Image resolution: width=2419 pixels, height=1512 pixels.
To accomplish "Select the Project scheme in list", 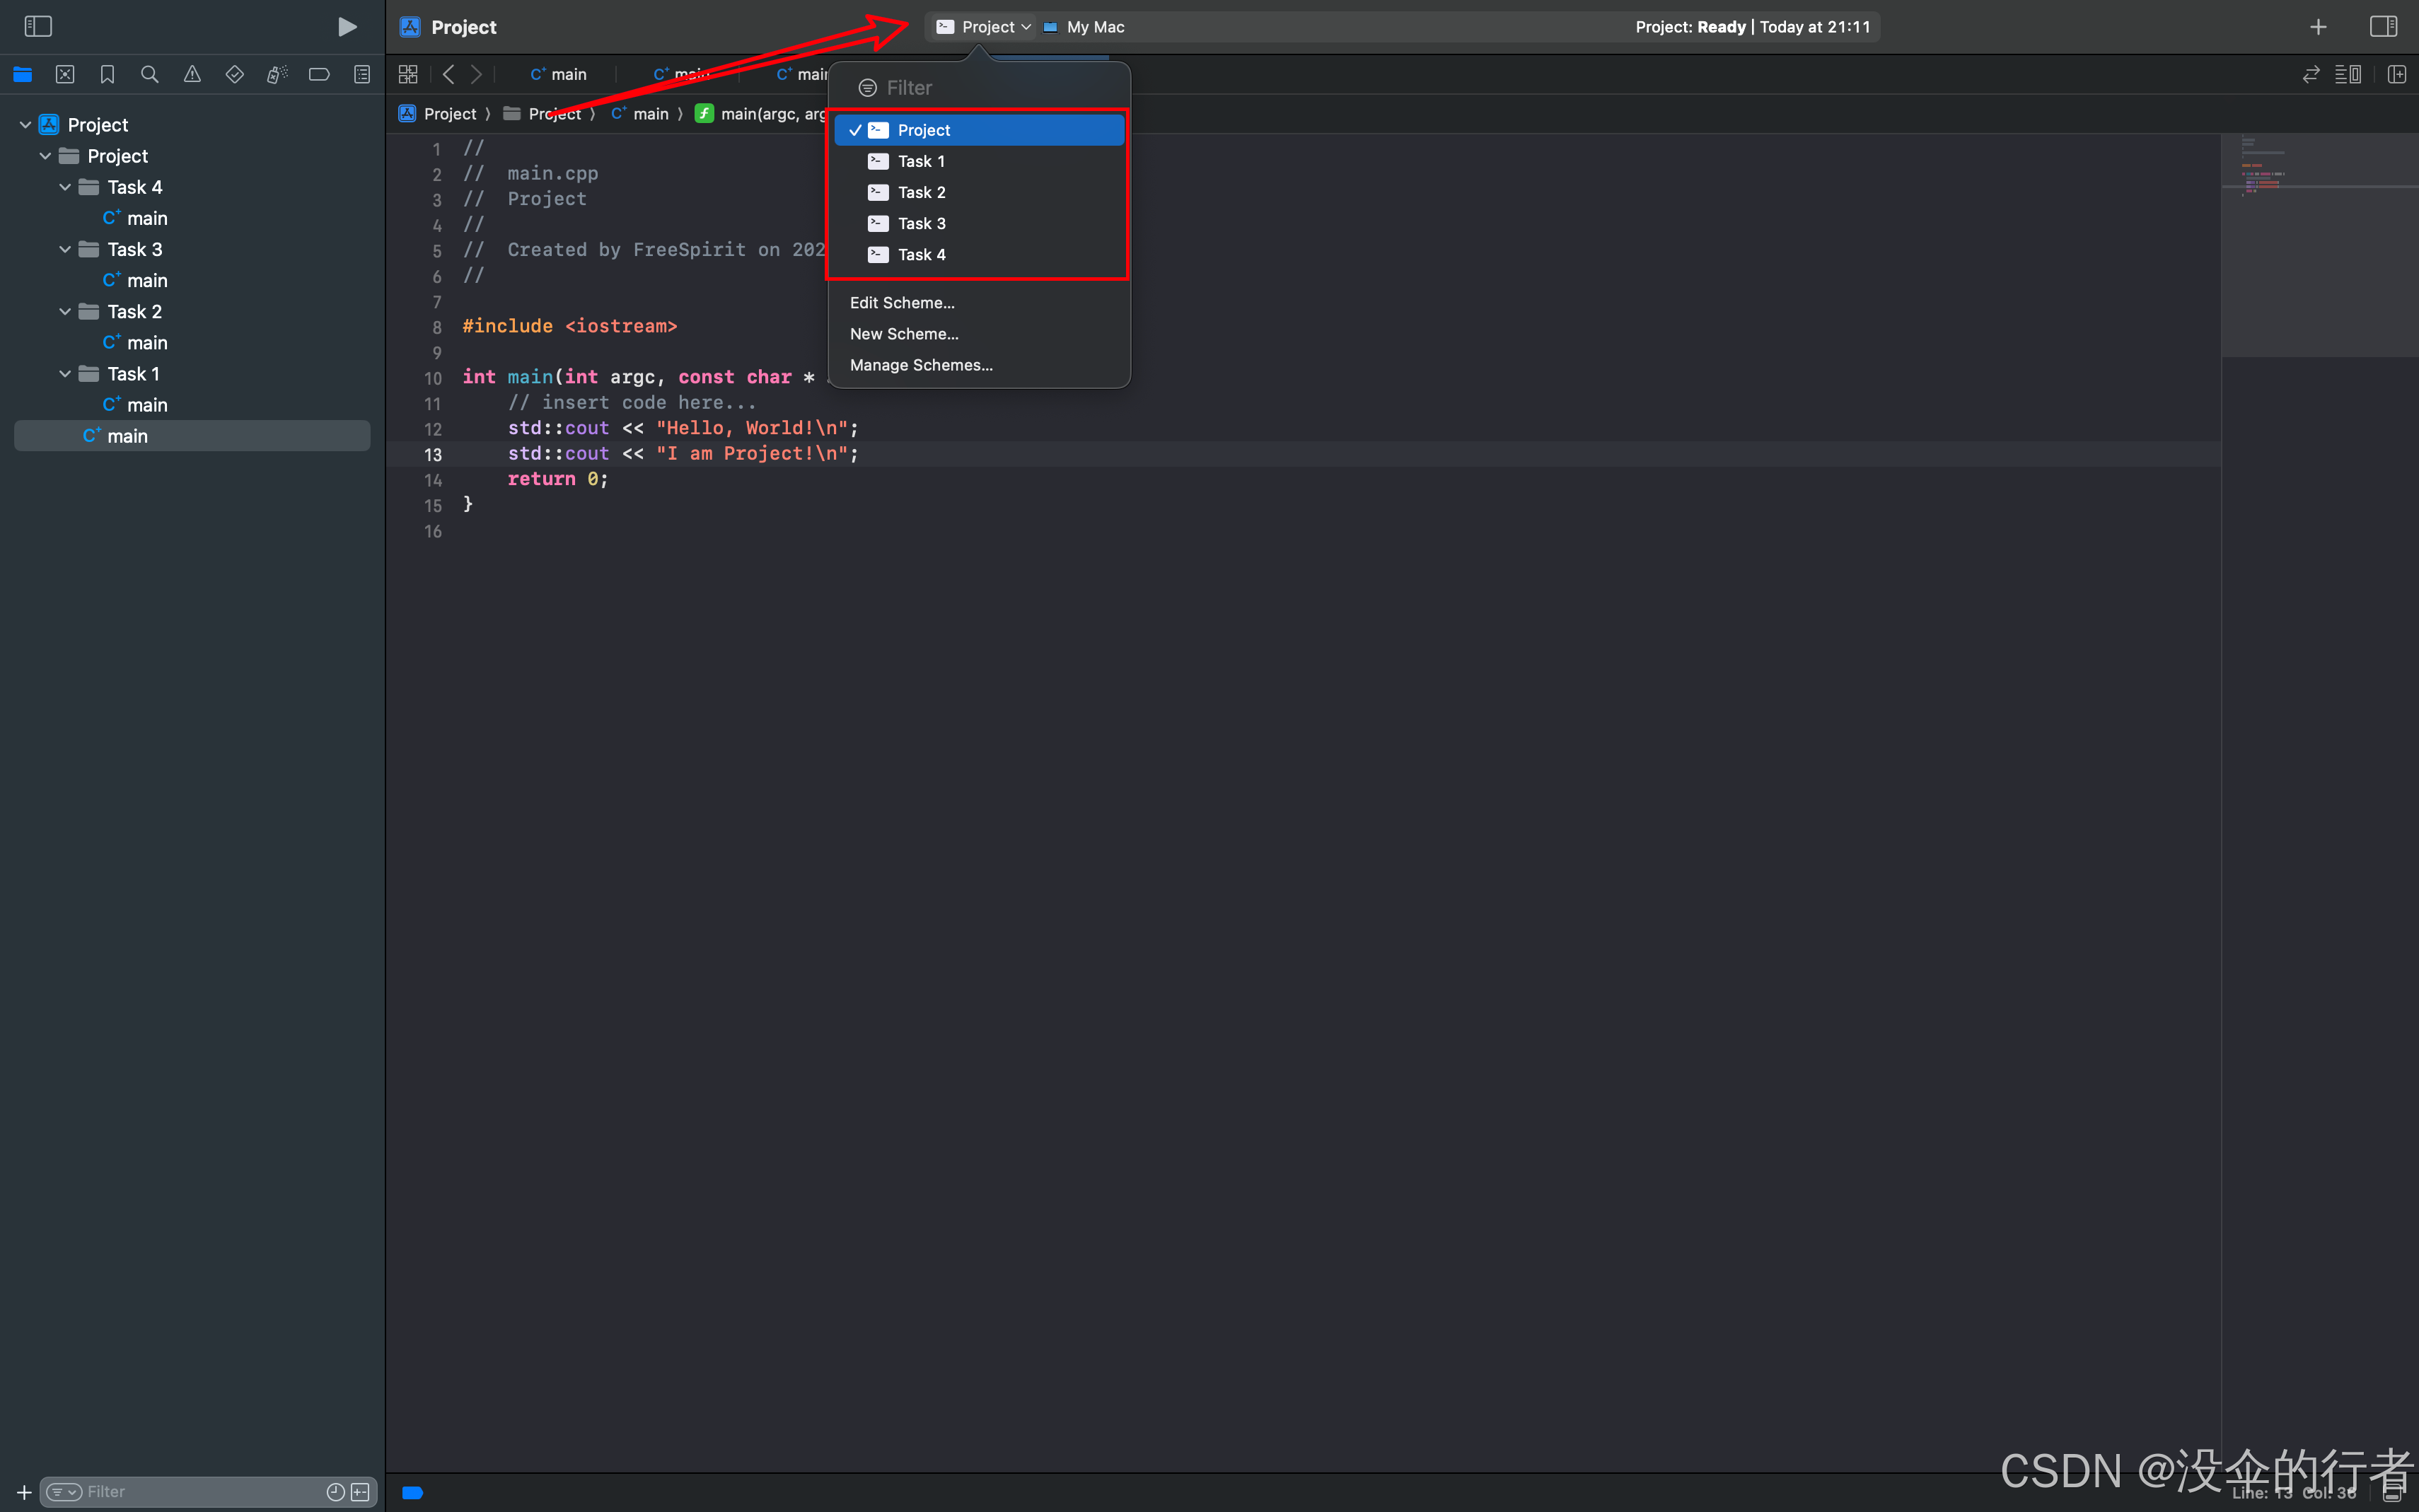I will (x=979, y=130).
